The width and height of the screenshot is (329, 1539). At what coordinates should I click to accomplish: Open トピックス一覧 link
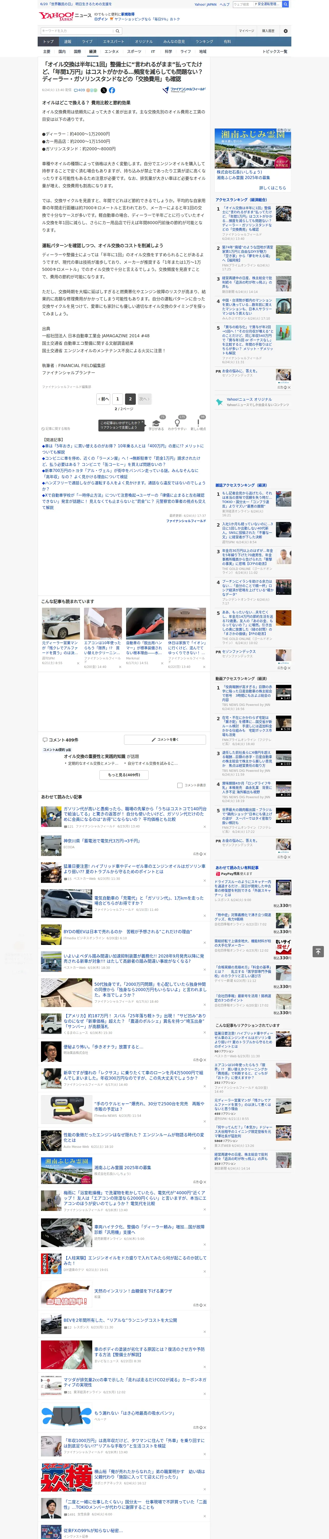[275, 51]
